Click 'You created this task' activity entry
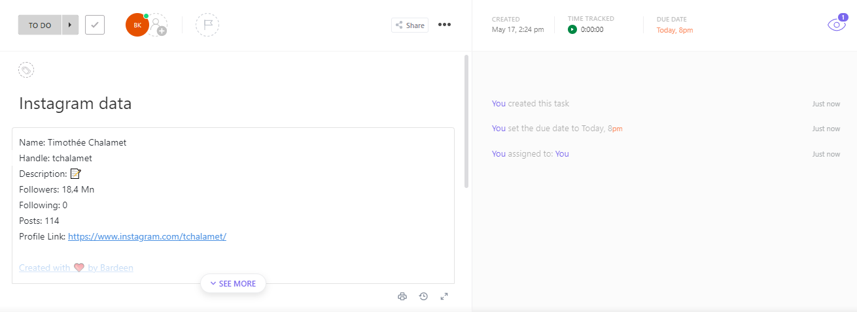857x312 pixels. click(x=531, y=103)
